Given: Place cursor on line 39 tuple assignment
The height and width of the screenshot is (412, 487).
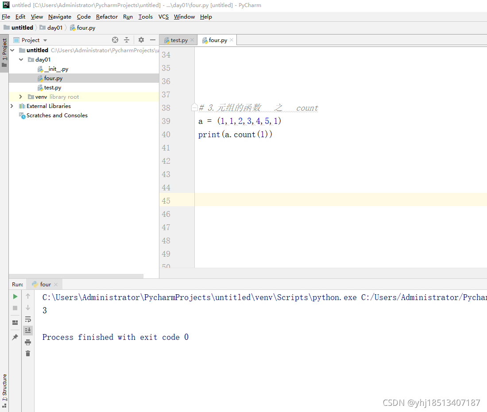Looking at the screenshot, I should tap(240, 121).
